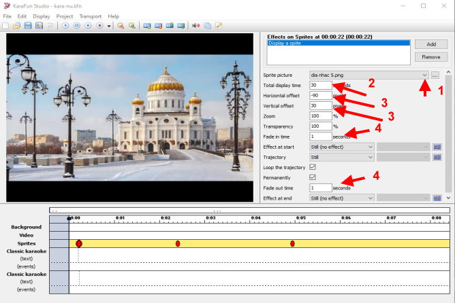Screen dimensions: 455x303
Task: Select the first red marker on Sprites track
Action: coord(79,243)
